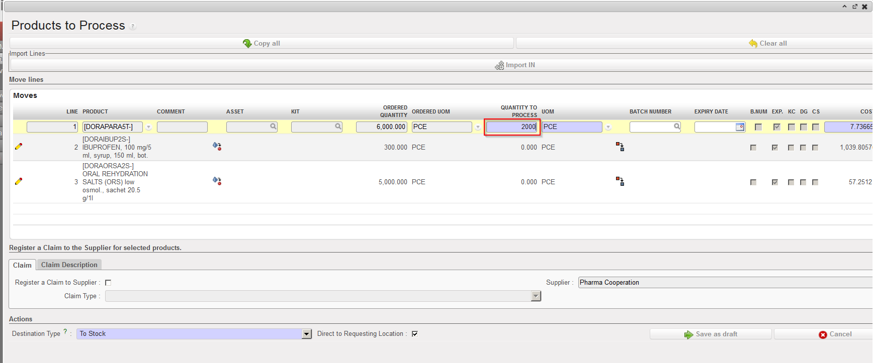Screen dimensions: 873x363
Task: Click asset icon on Oral Rehydration Salts row
Action: coord(217,181)
